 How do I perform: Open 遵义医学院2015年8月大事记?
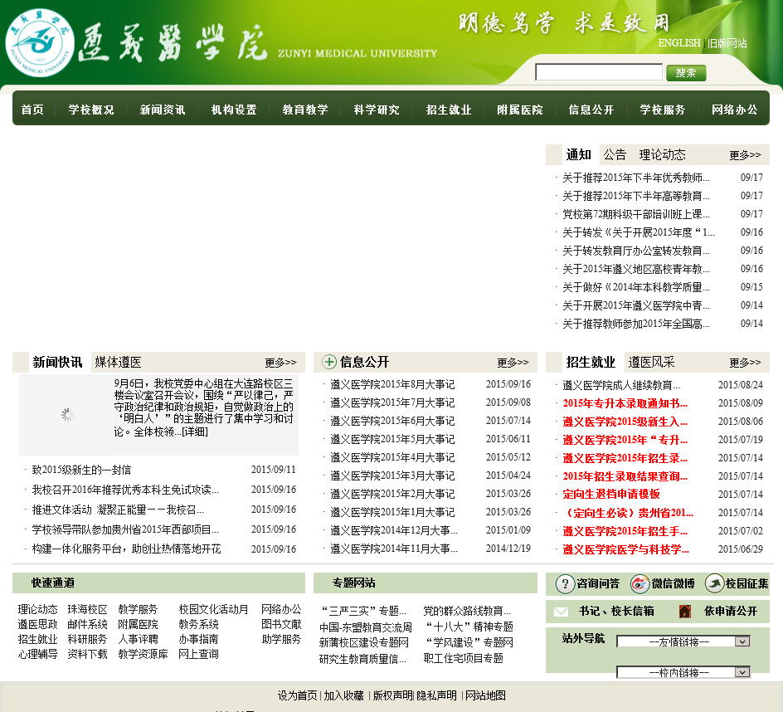(392, 384)
